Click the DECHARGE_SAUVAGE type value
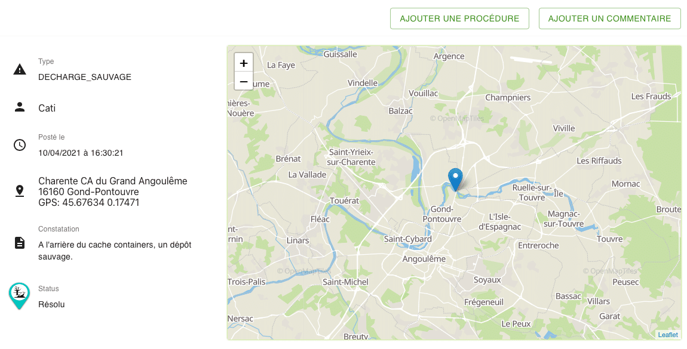The image size is (687, 349). [x=85, y=77]
